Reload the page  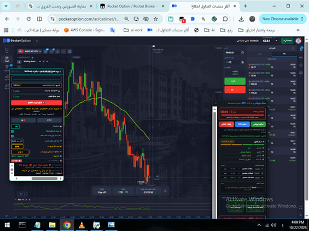(28, 19)
